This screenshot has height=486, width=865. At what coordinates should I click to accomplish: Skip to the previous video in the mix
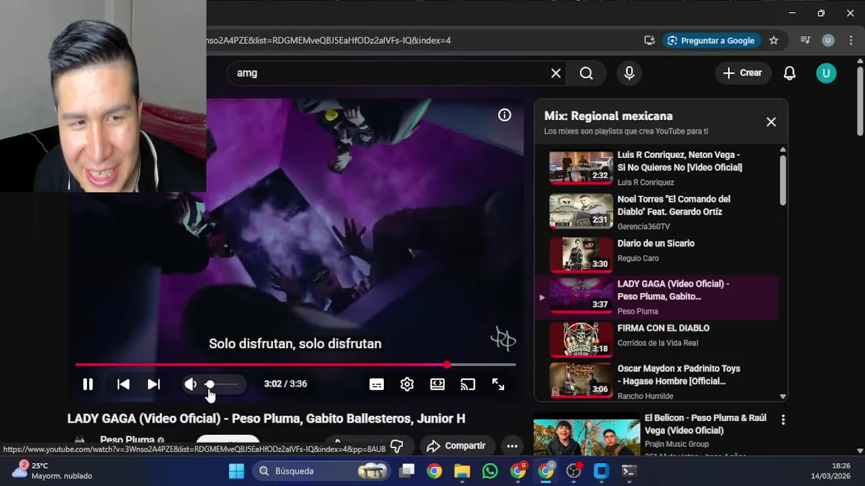(x=123, y=384)
